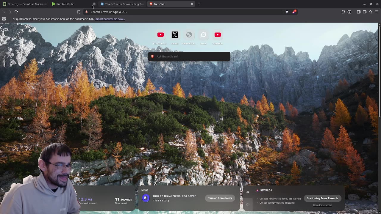The image size is (381, 214).
Task: Click 'Turn on Brave News, and never miss a story' text
Action: pyautogui.click(x=174, y=198)
